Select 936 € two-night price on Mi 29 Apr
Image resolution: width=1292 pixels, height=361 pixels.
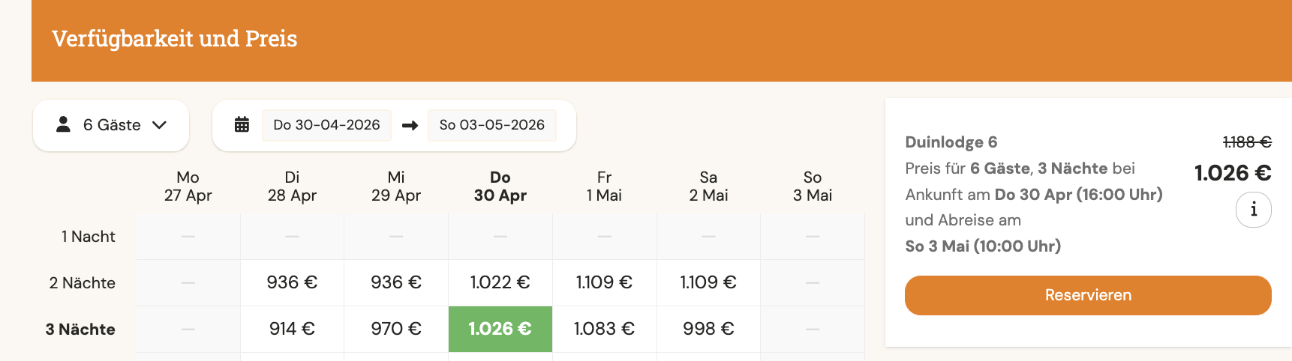point(396,282)
